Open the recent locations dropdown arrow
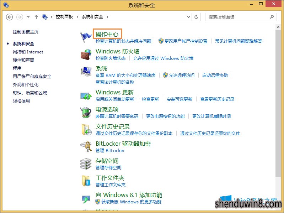The image size is (284, 213). 28,17
